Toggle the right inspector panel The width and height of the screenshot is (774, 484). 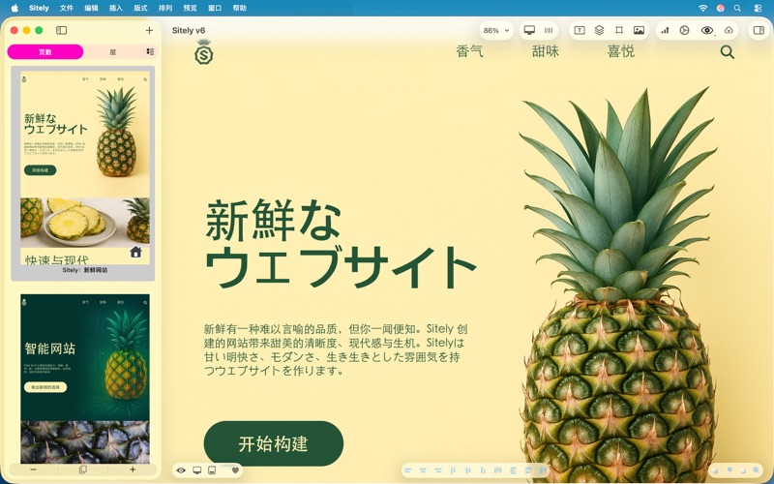759,31
